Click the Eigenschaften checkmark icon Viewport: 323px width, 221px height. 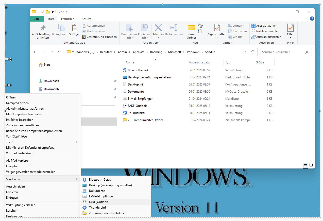217,28
